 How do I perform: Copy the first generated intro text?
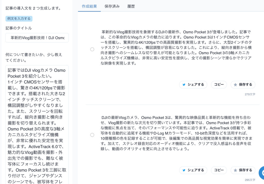(219, 85)
